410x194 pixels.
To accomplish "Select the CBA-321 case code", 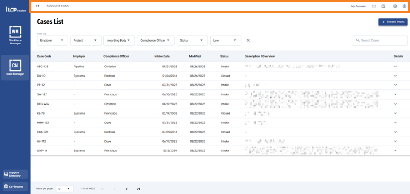I will click(43, 132).
